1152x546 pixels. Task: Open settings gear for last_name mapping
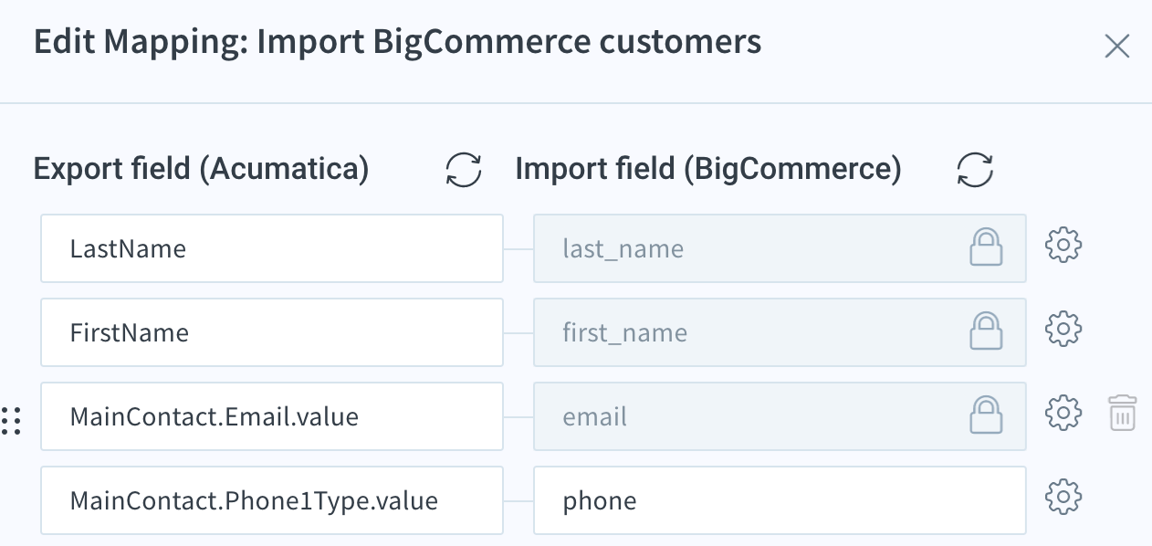(x=1063, y=246)
